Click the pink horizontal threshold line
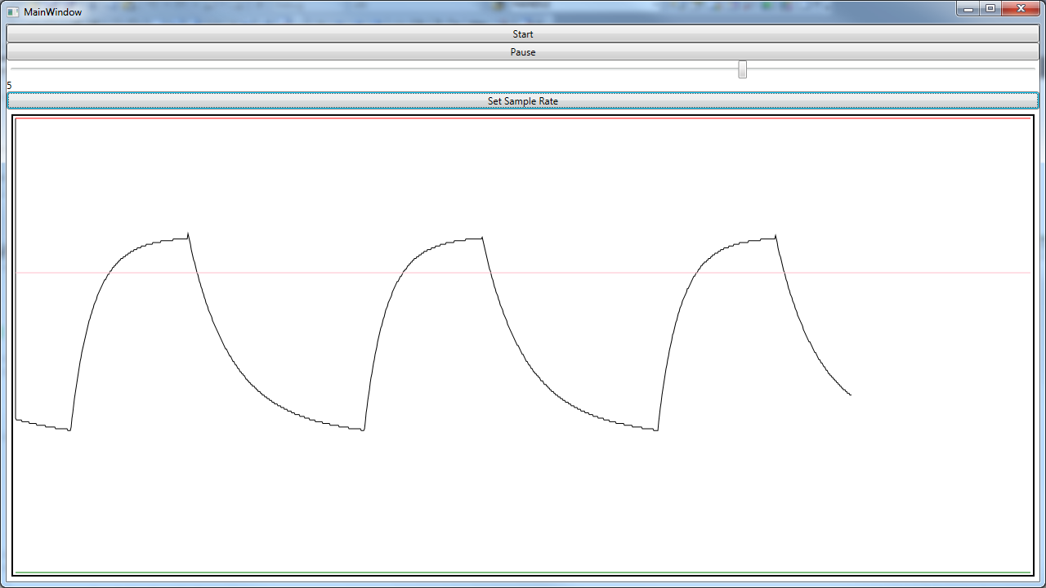Viewport: 1046px width, 588px height. pyautogui.click(x=523, y=273)
